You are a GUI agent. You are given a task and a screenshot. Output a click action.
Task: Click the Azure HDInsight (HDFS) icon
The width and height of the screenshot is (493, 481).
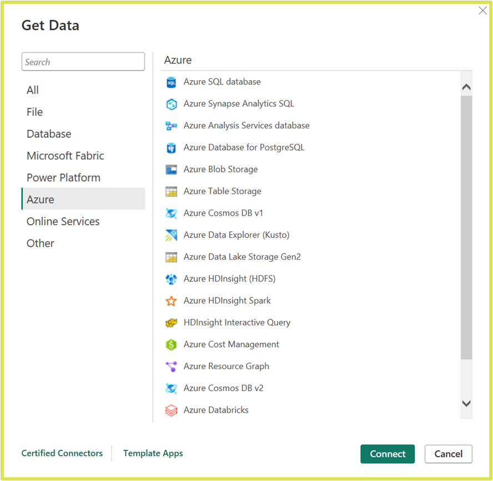tap(171, 279)
